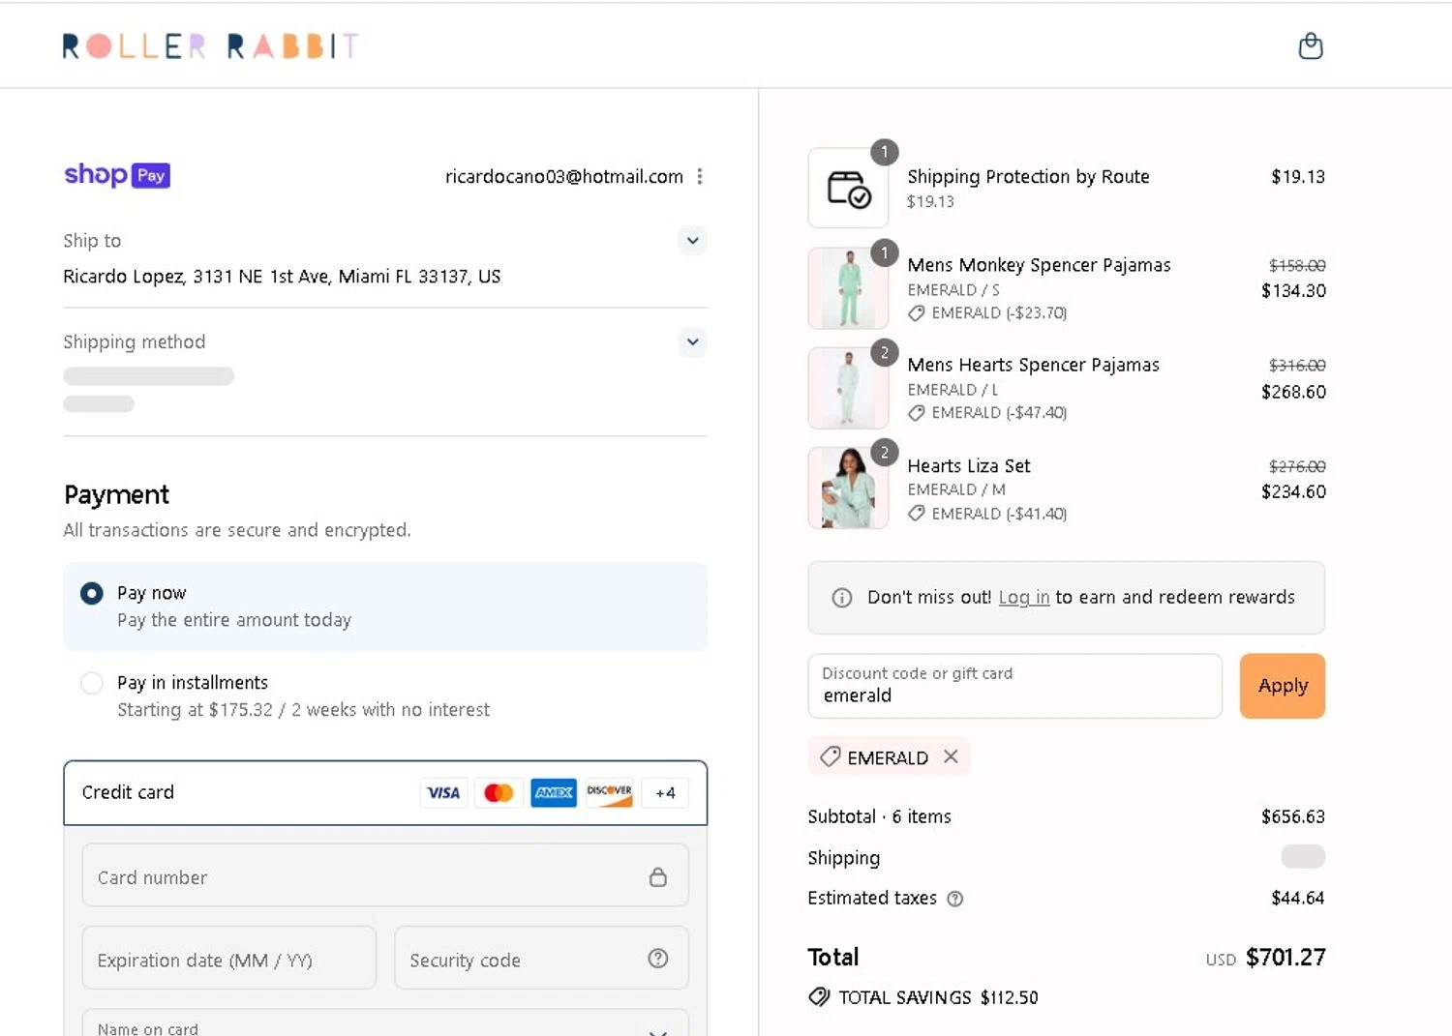Click the Payment section heading
1452x1036 pixels.
tap(116, 495)
